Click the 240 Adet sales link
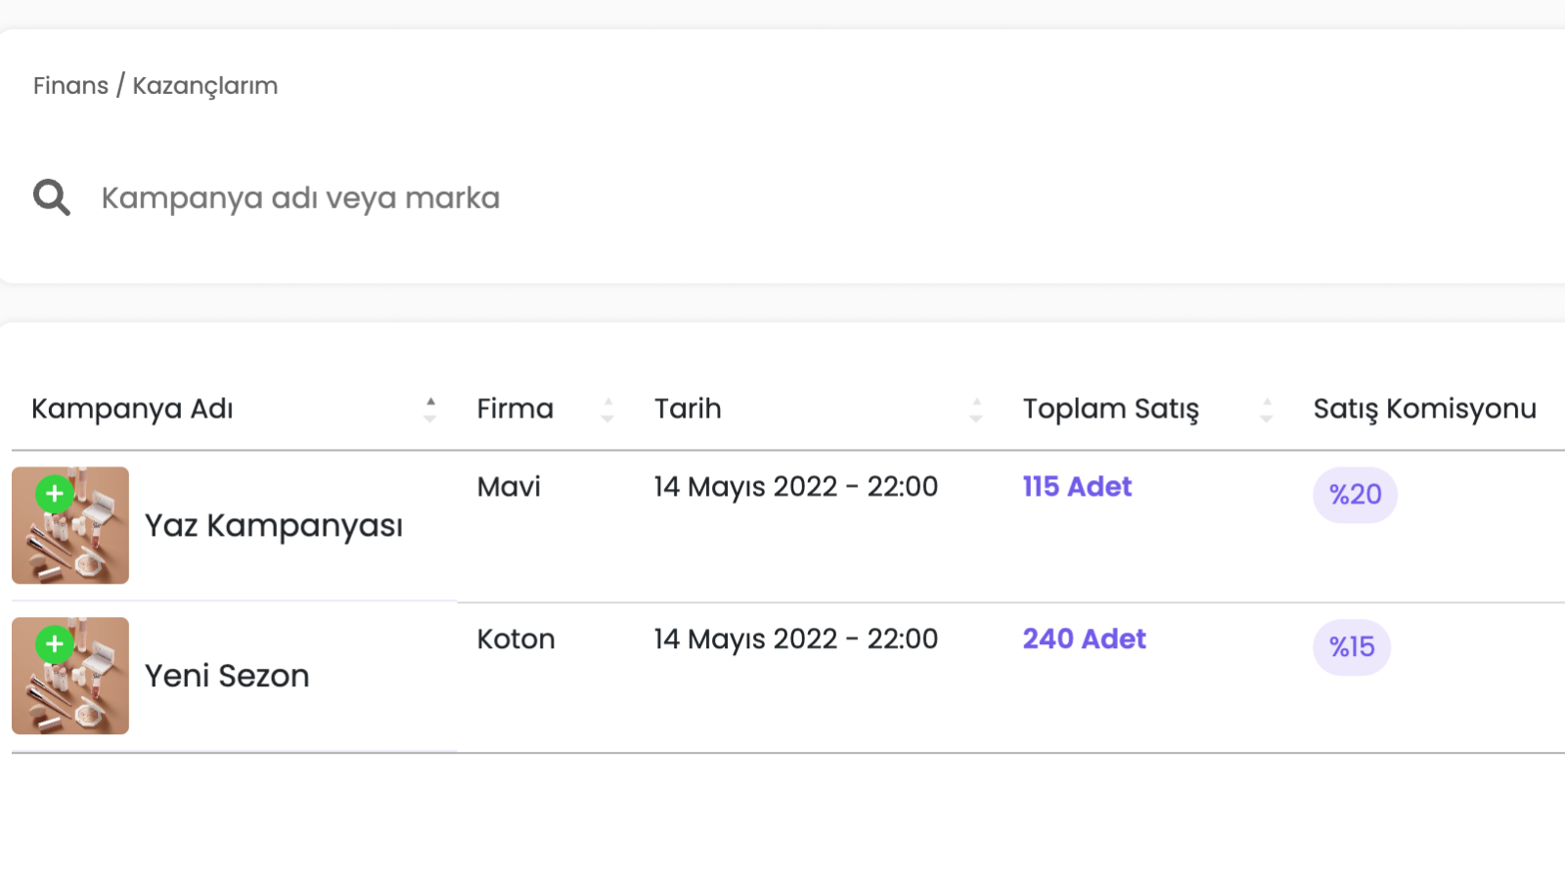Screen dimensions: 1565x880 click(x=1084, y=639)
